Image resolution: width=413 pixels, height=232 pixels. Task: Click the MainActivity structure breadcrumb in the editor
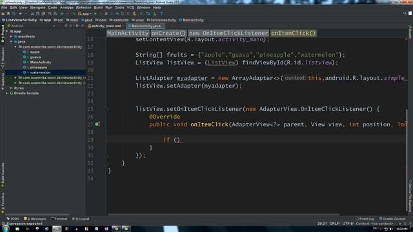tap(128, 33)
